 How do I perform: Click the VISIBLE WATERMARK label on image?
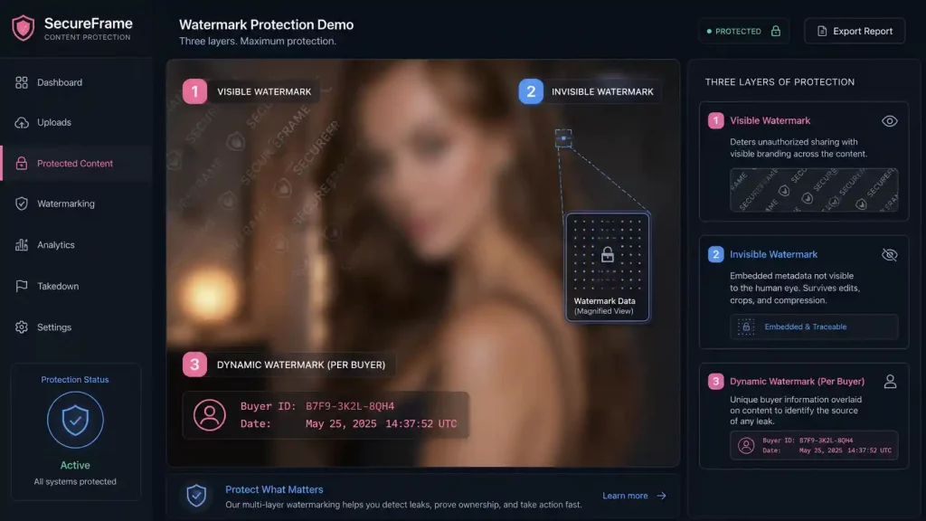tap(264, 92)
